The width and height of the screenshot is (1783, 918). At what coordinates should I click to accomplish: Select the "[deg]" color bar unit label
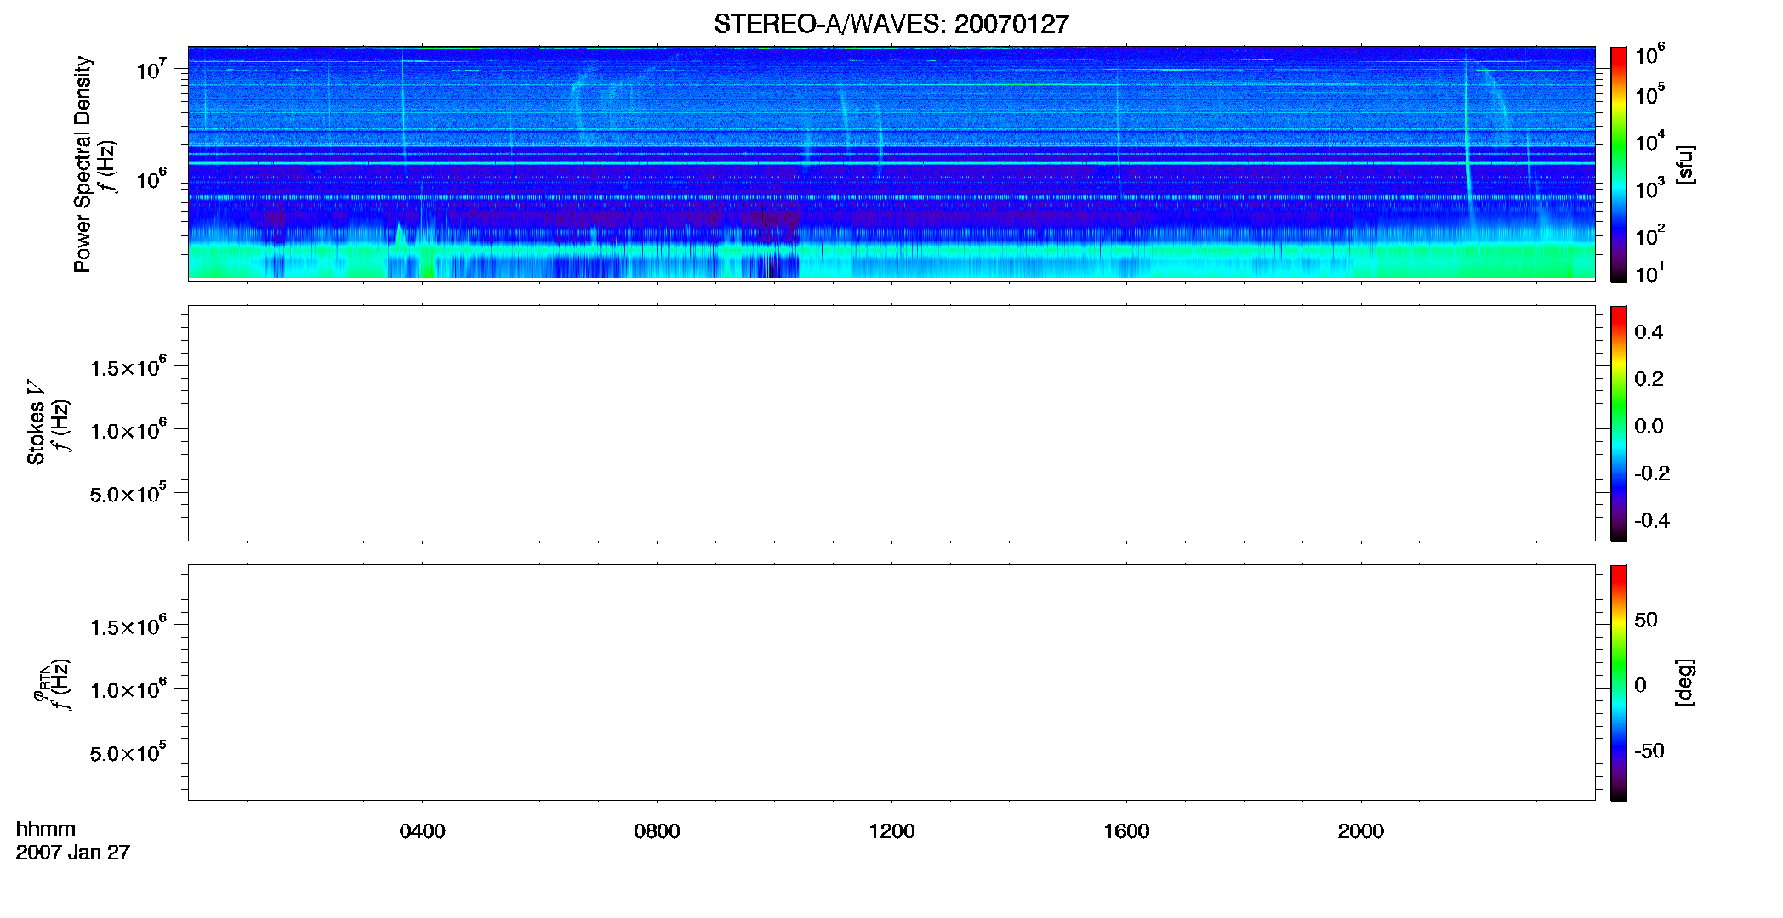coord(1684,683)
